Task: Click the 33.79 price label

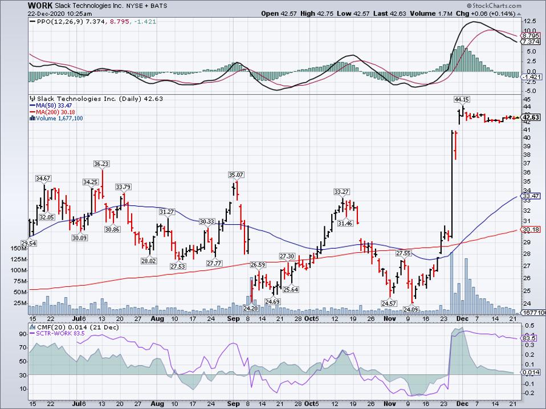Action: pyautogui.click(x=123, y=187)
